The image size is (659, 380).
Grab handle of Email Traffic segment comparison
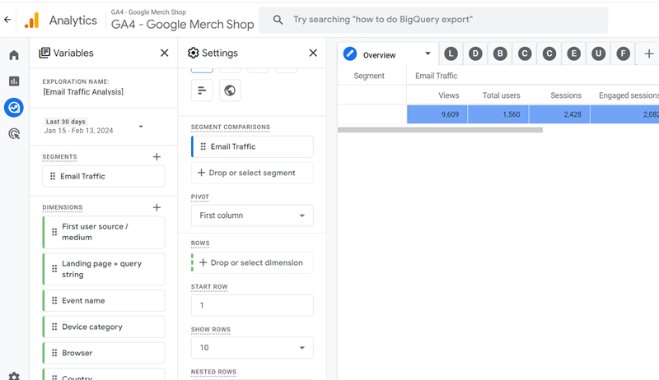pos(203,146)
